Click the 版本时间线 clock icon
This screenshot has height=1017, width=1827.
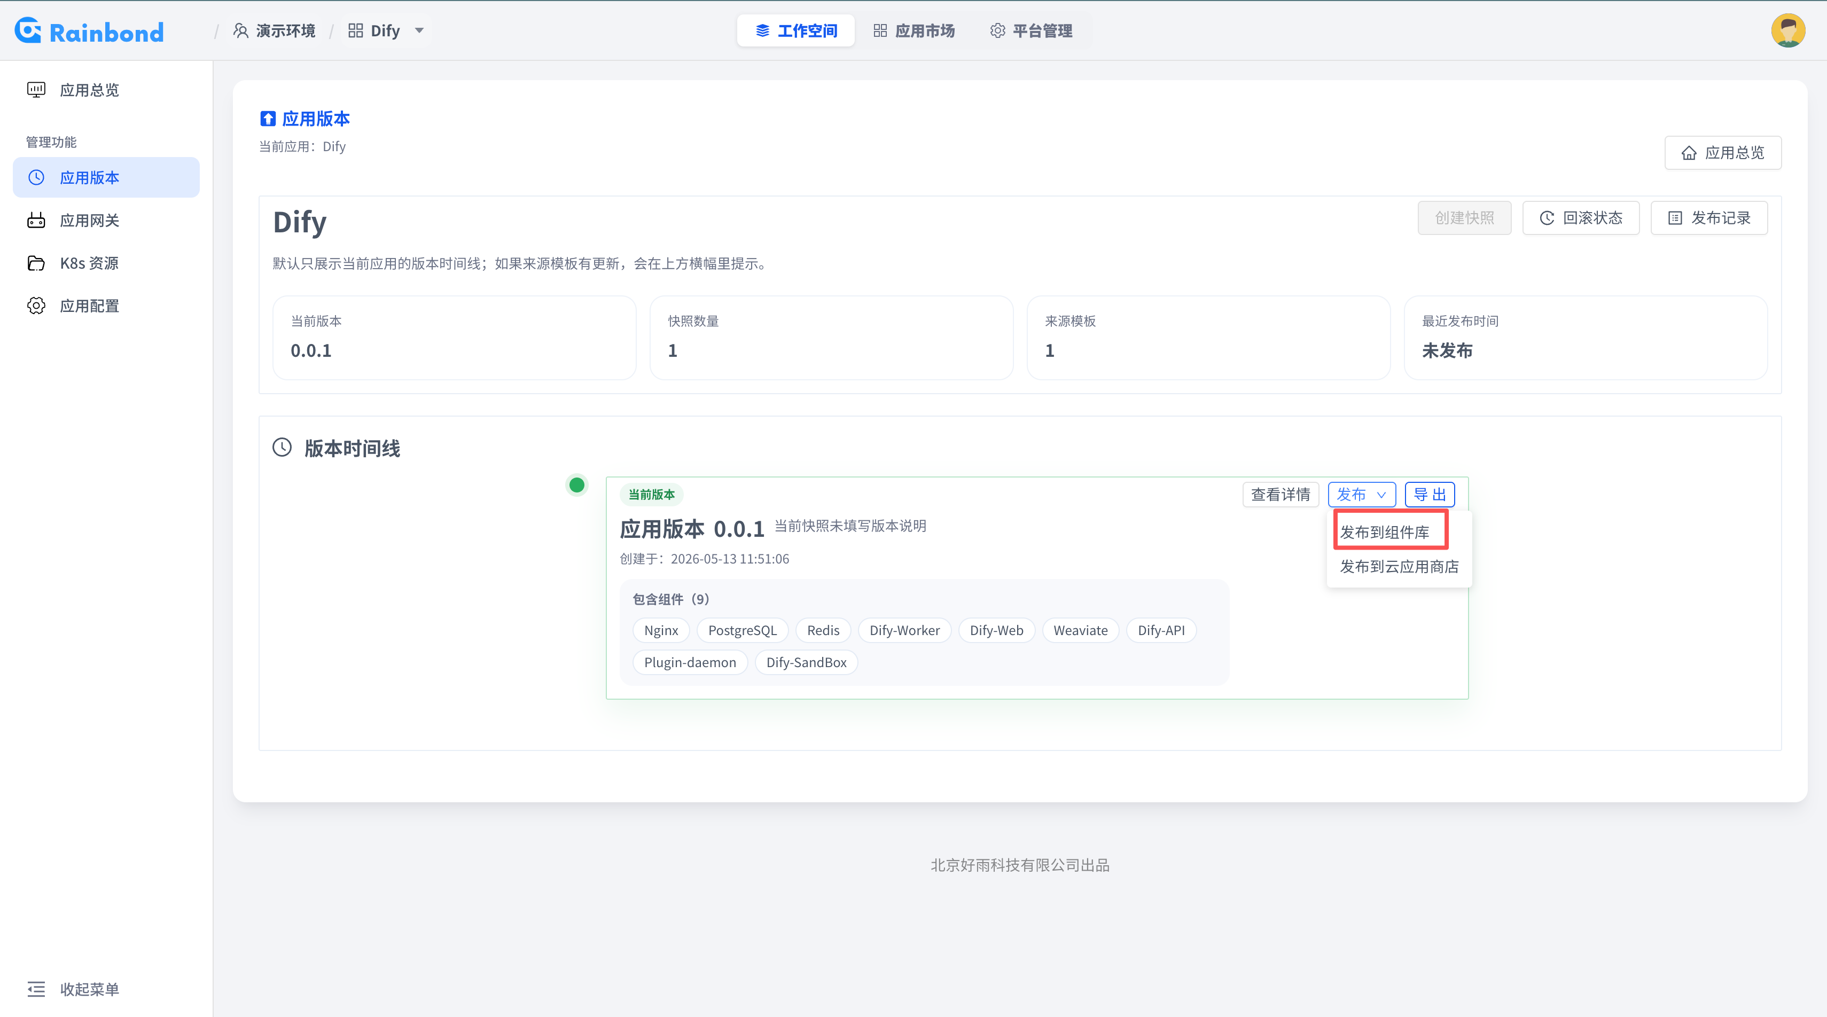[282, 447]
